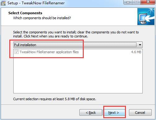Click the 4.6 MB size label

[136, 52]
